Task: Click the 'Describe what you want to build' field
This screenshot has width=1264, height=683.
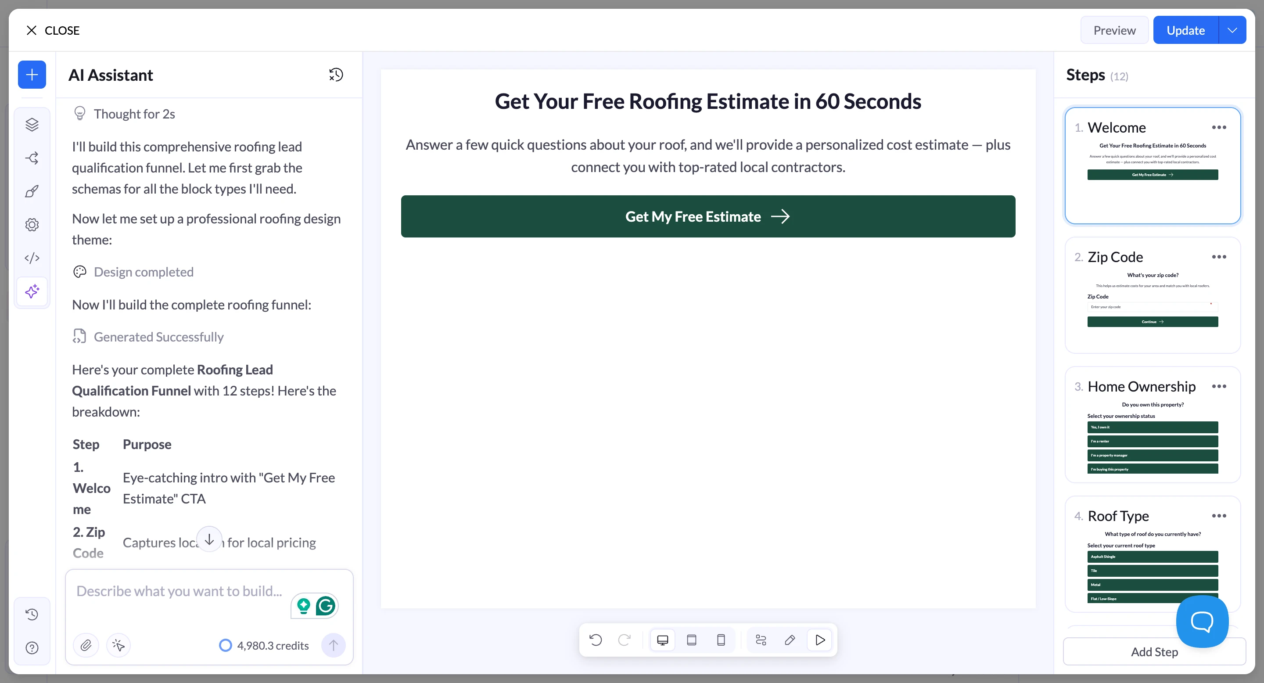Action: click(x=180, y=591)
